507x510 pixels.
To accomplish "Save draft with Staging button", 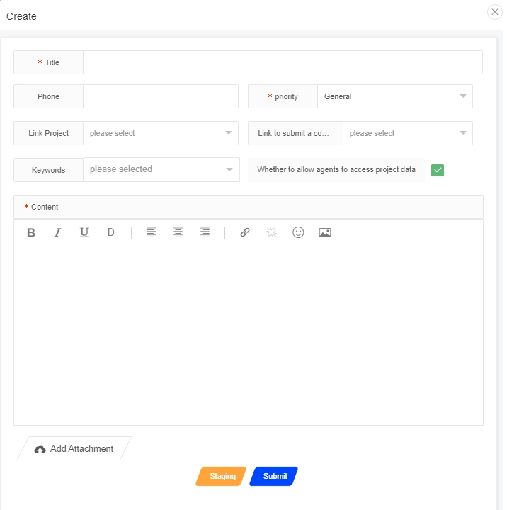I will click(x=221, y=477).
